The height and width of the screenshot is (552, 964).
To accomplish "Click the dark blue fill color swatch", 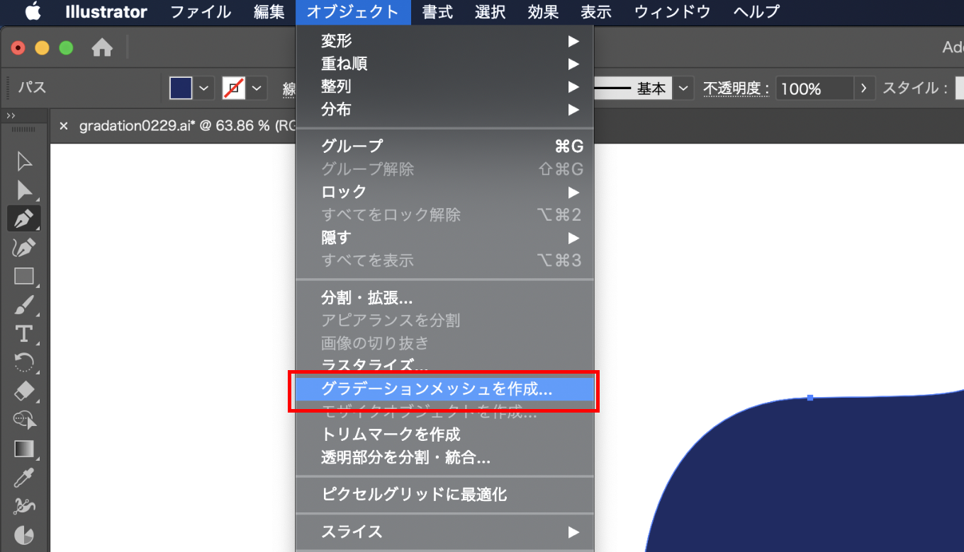I will (181, 88).
